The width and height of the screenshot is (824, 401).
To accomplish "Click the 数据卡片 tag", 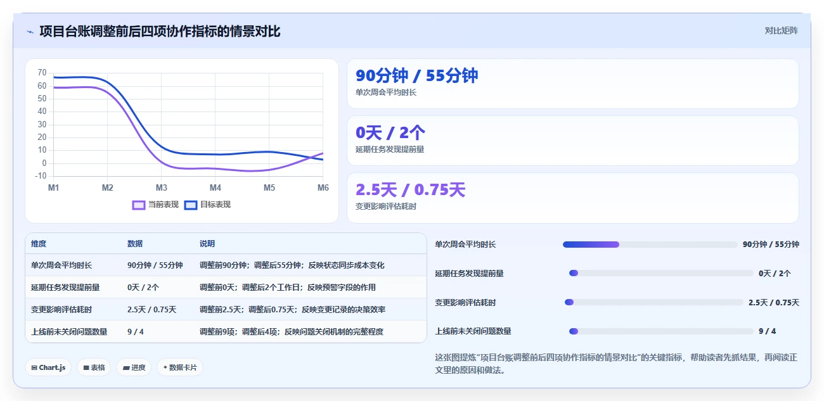I will pyautogui.click(x=180, y=367).
